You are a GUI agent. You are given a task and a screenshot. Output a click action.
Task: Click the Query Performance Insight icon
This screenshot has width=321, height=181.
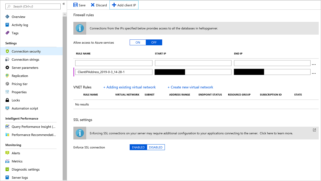click(7, 127)
